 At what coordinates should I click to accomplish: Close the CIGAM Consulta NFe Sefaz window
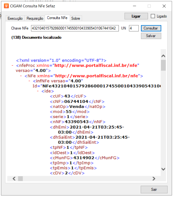click(164, 6)
